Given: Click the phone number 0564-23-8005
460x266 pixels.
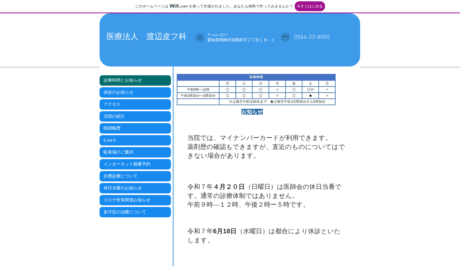Looking at the screenshot, I should 312,37.
